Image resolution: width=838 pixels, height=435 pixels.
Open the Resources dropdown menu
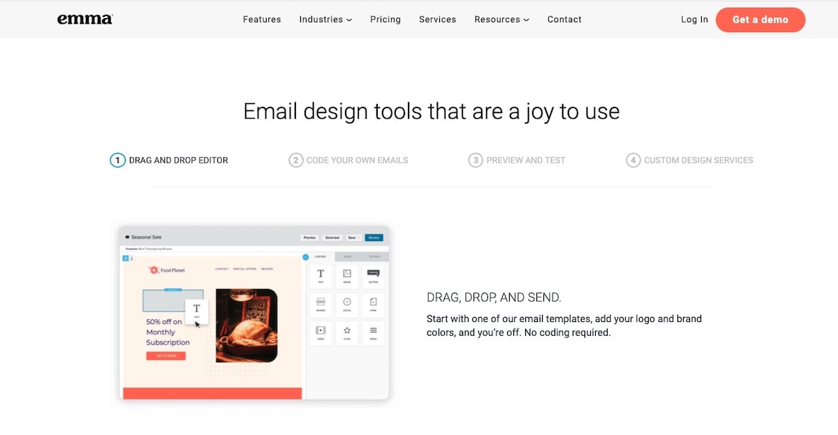501,20
